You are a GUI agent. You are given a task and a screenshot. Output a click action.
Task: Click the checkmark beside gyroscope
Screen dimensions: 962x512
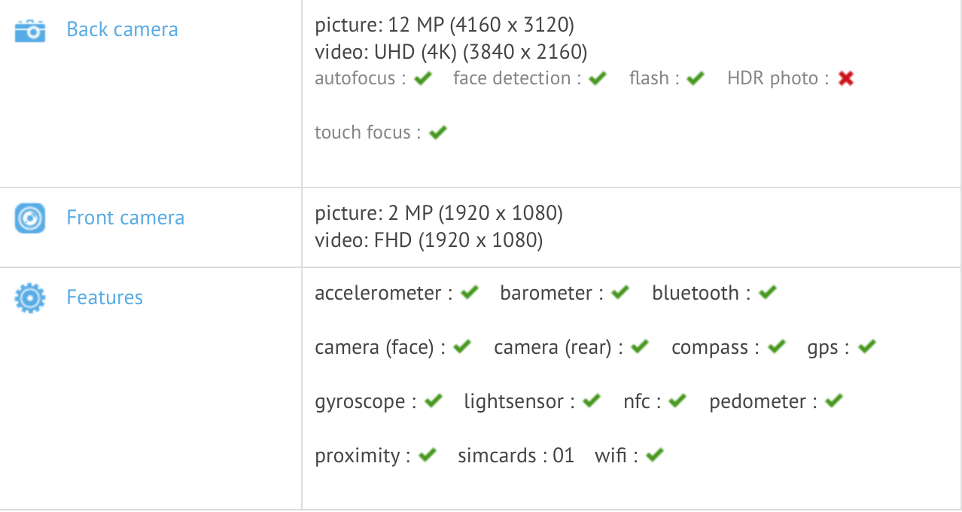[x=433, y=401]
